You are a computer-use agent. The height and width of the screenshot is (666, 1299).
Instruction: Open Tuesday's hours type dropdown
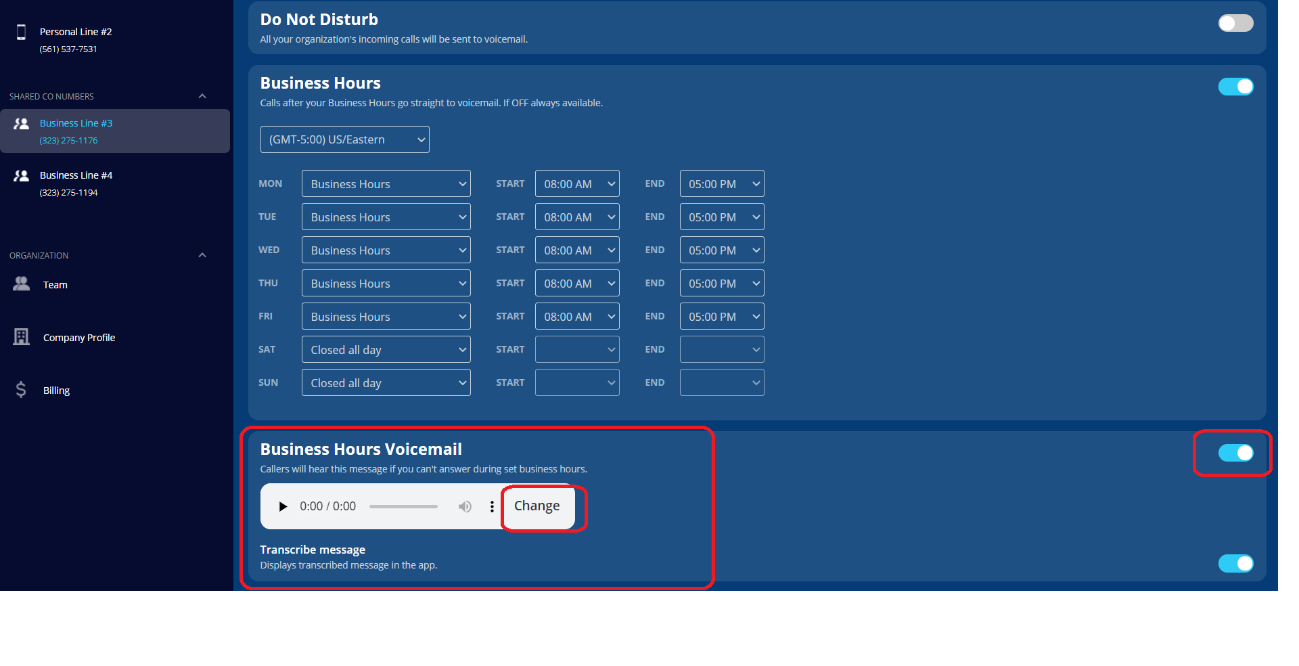point(386,217)
